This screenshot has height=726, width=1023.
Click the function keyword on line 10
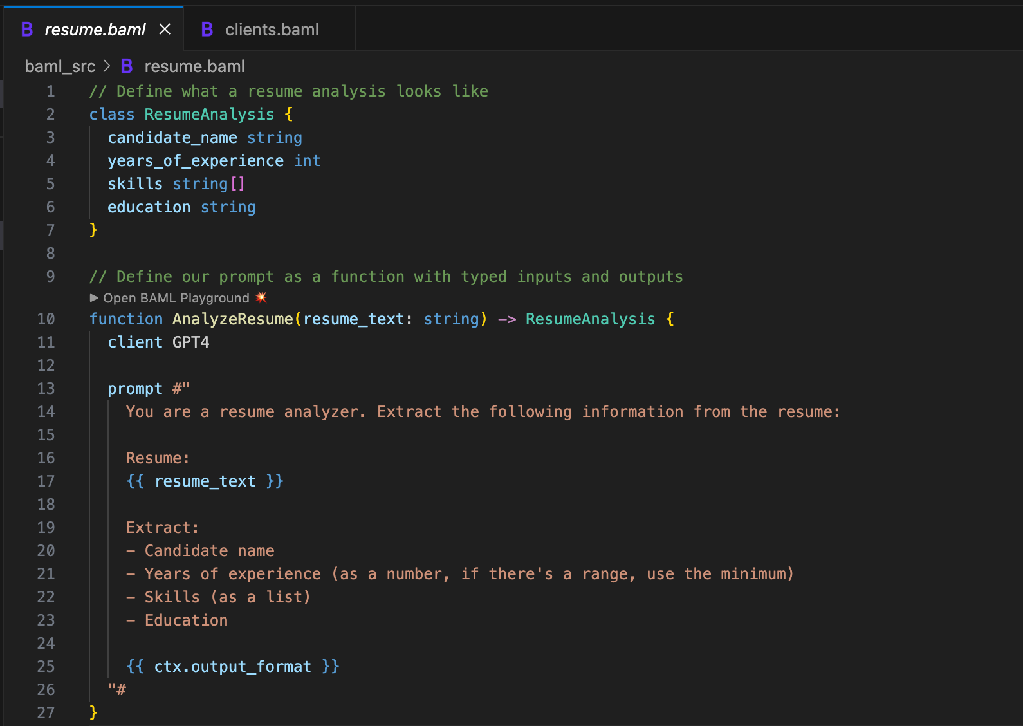[x=126, y=319]
